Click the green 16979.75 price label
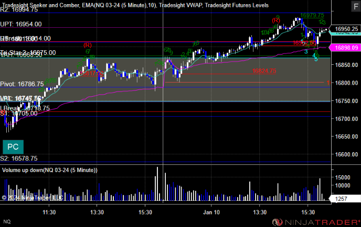This screenshot has width=361, height=227. 312,15
